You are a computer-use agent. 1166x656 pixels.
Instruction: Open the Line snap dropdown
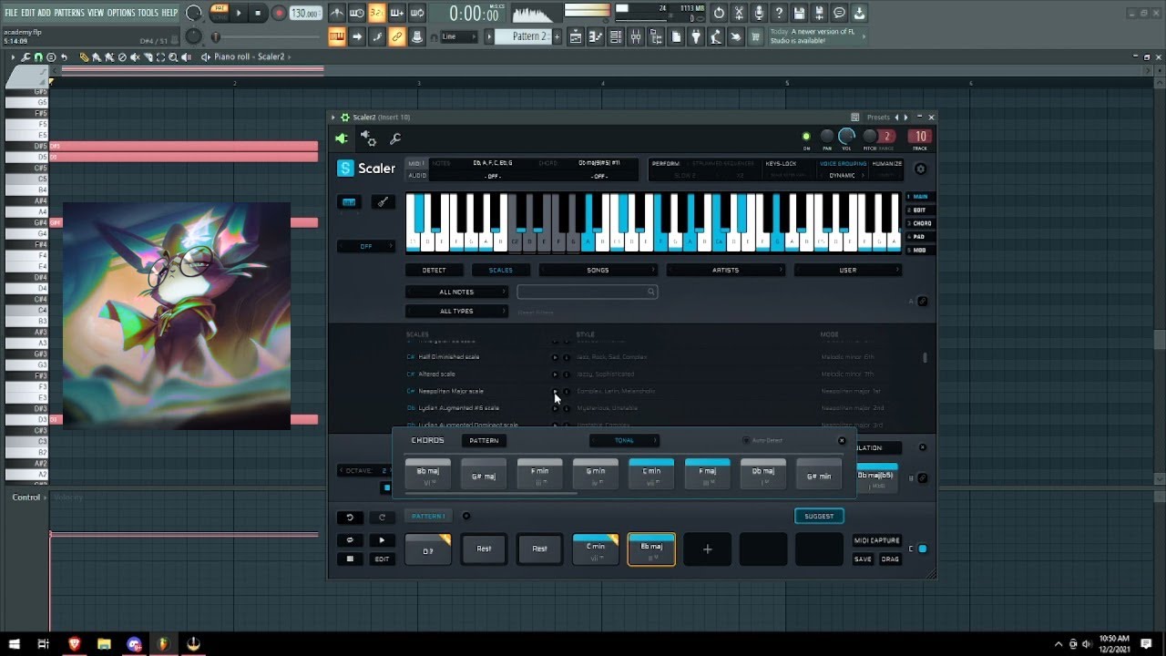click(460, 36)
